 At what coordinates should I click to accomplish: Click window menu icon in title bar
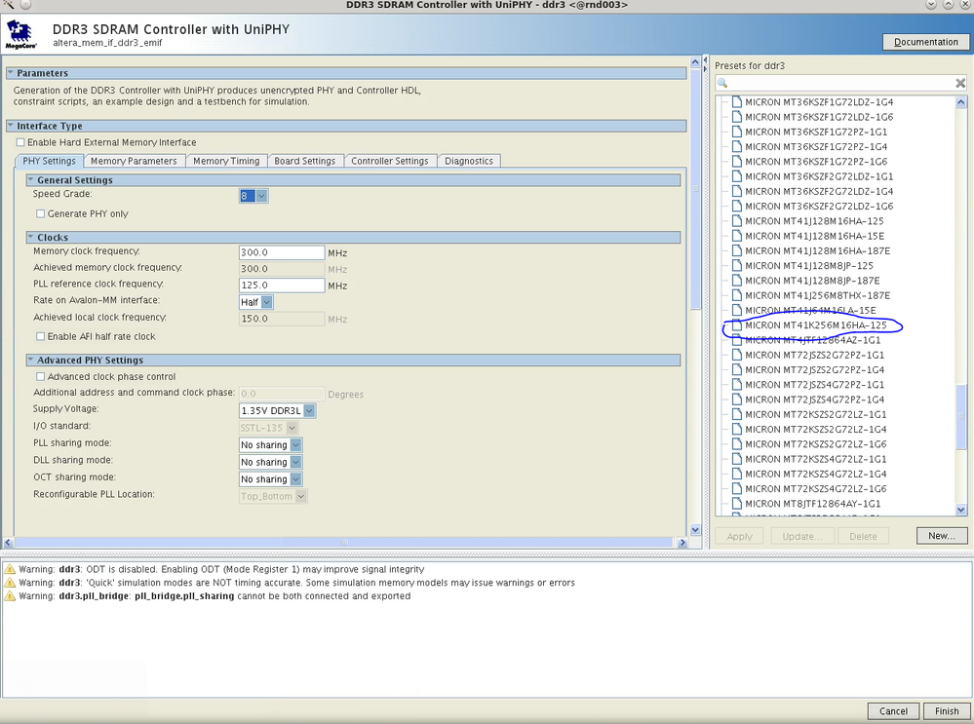pos(9,6)
